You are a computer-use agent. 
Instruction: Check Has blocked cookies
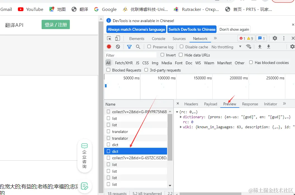coord(251,62)
